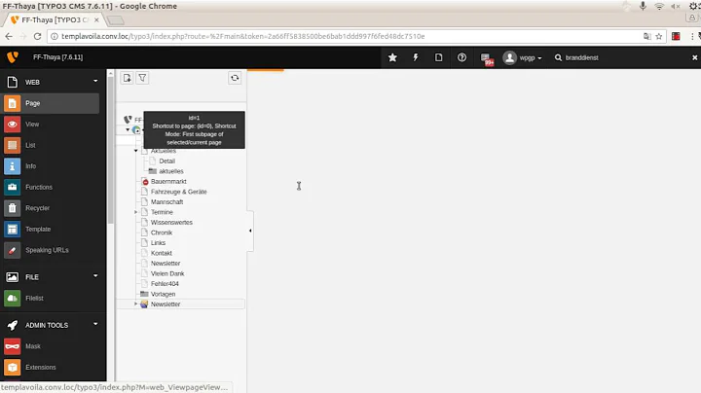701x393 pixels.
Task: Open the help question mark menu
Action: click(x=461, y=57)
